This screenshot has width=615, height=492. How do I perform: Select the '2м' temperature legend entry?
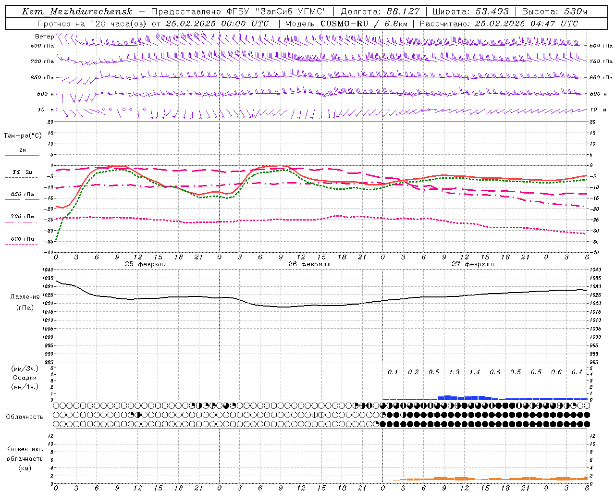pyautogui.click(x=23, y=150)
